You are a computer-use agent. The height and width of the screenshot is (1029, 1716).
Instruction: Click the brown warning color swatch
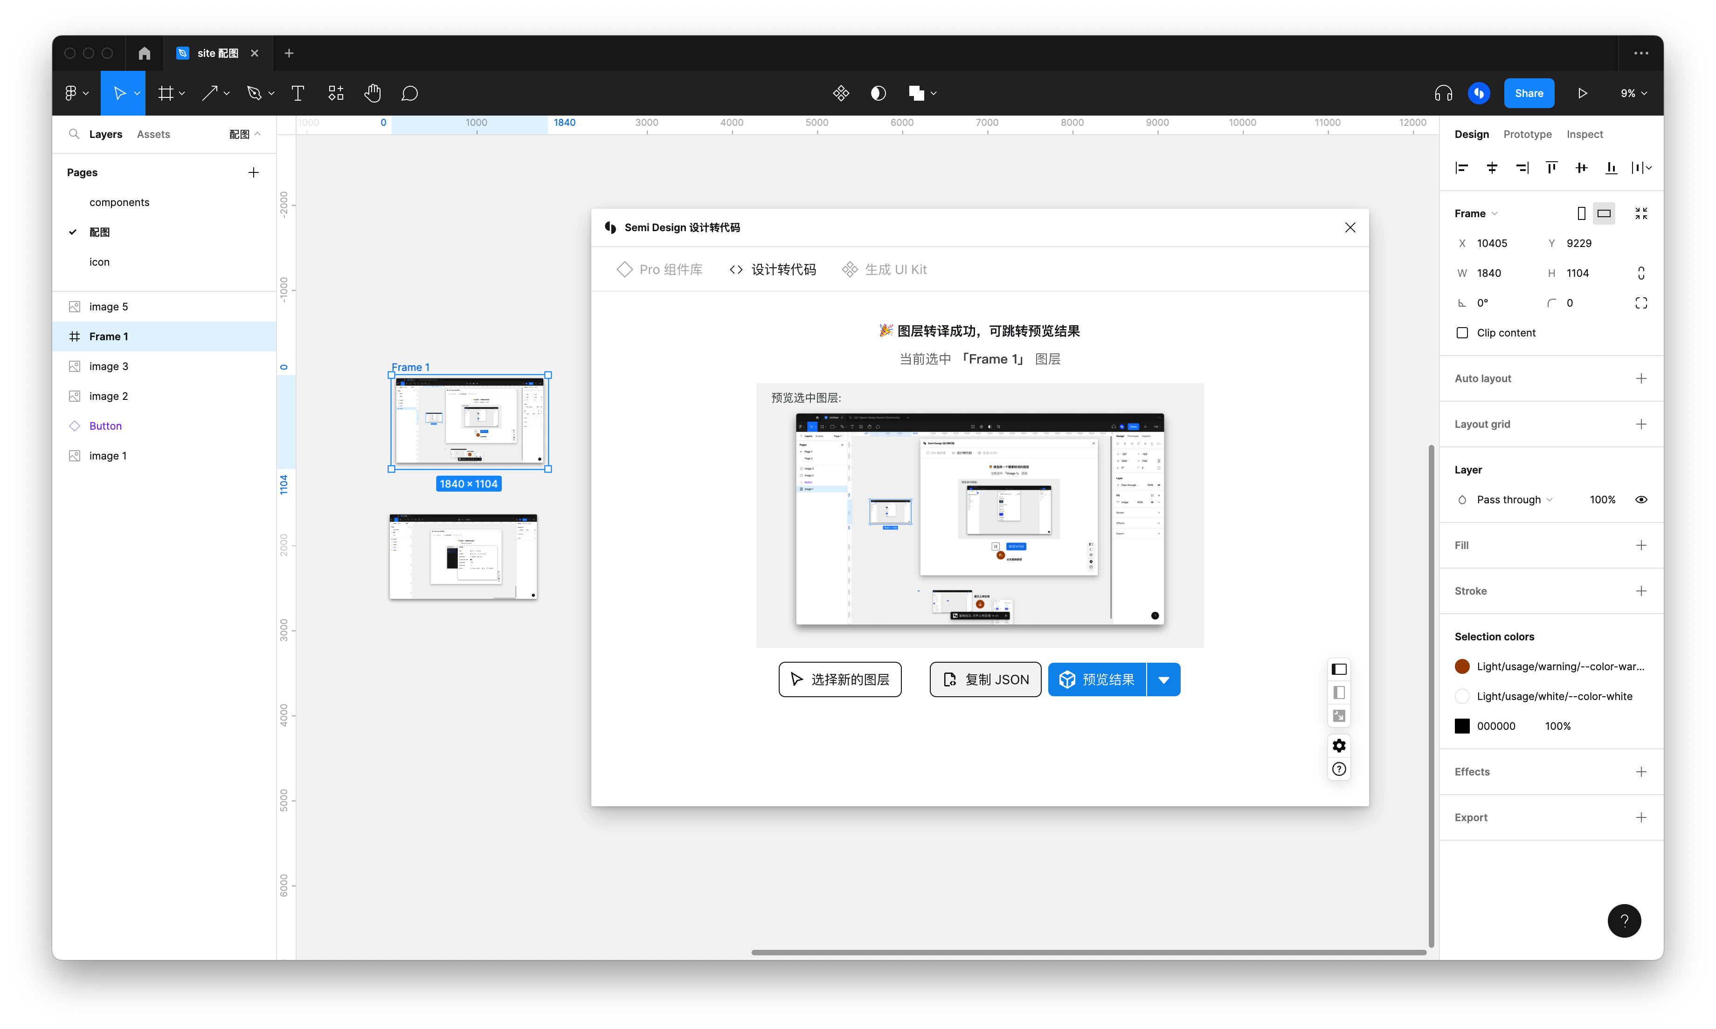(x=1462, y=666)
